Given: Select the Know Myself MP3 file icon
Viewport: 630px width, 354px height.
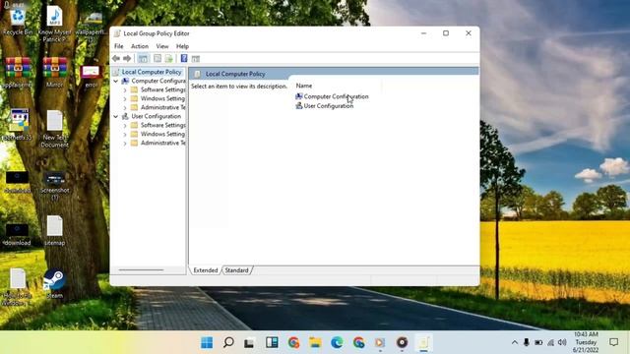Looking at the screenshot, I should [x=55, y=24].
